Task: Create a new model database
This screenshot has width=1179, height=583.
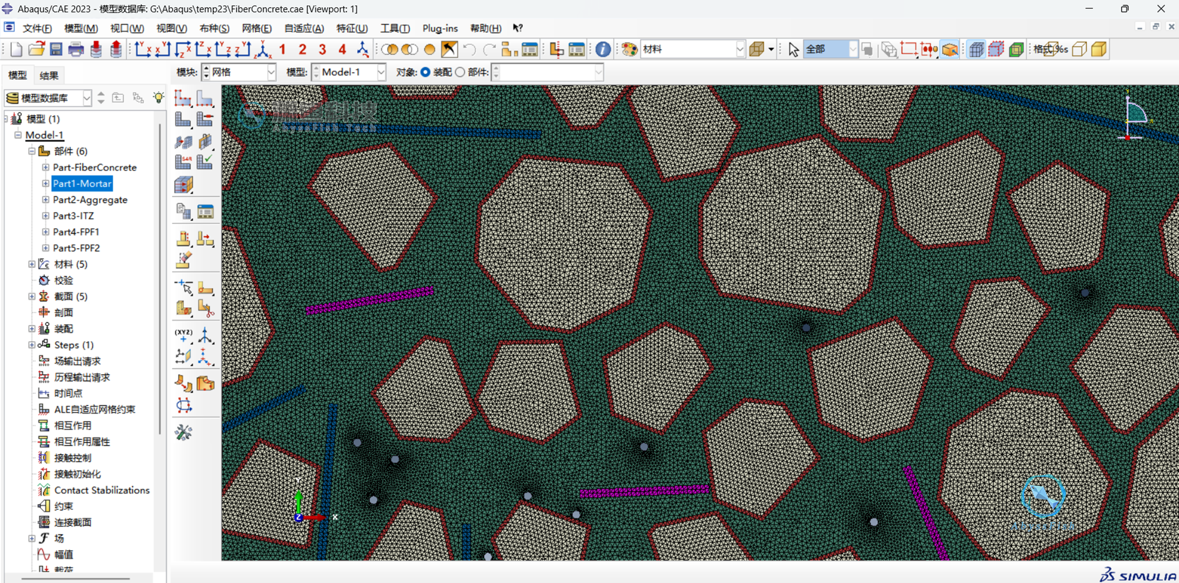Action: pyautogui.click(x=17, y=50)
